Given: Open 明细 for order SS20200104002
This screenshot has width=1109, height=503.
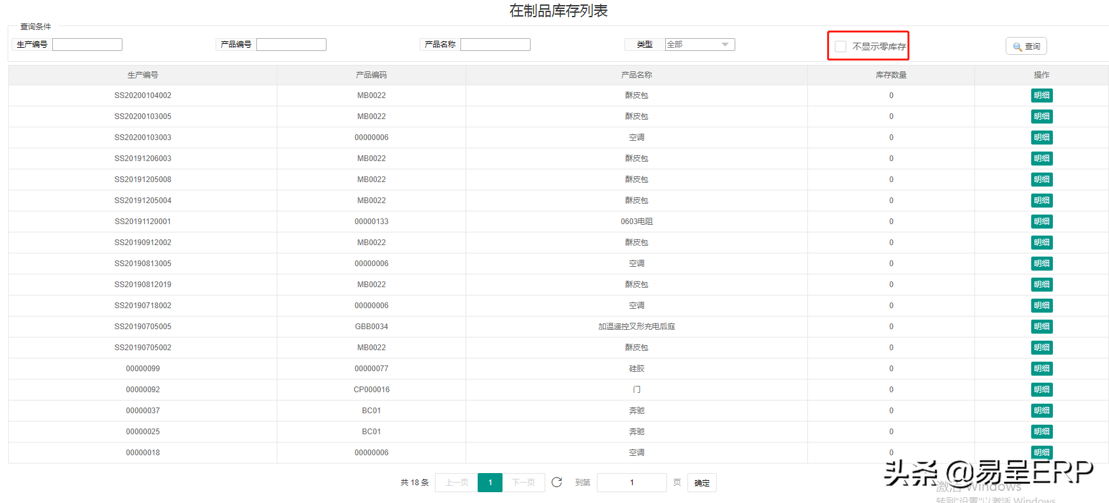Looking at the screenshot, I should pos(1041,96).
